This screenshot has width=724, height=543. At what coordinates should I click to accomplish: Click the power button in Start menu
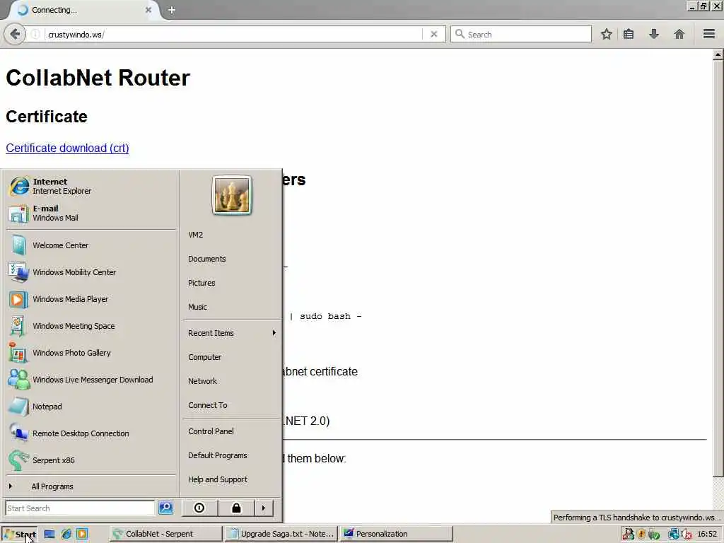[x=199, y=508]
